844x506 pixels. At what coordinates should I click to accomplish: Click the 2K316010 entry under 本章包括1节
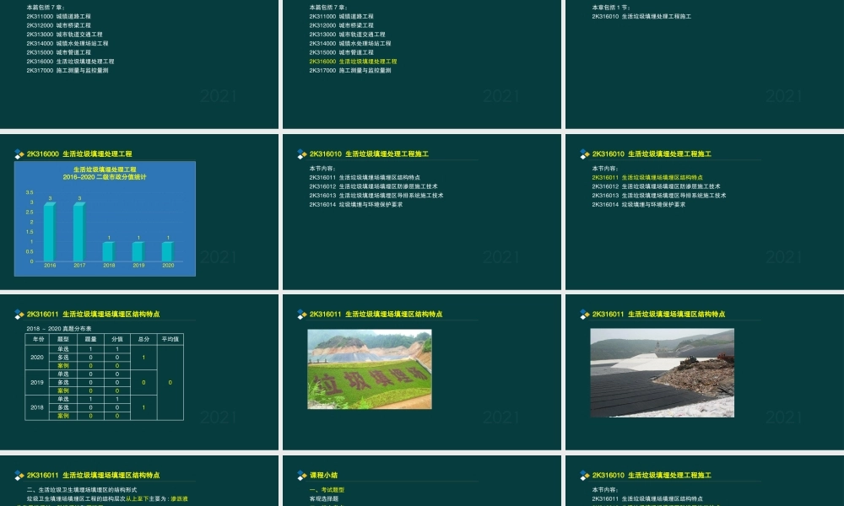641,16
